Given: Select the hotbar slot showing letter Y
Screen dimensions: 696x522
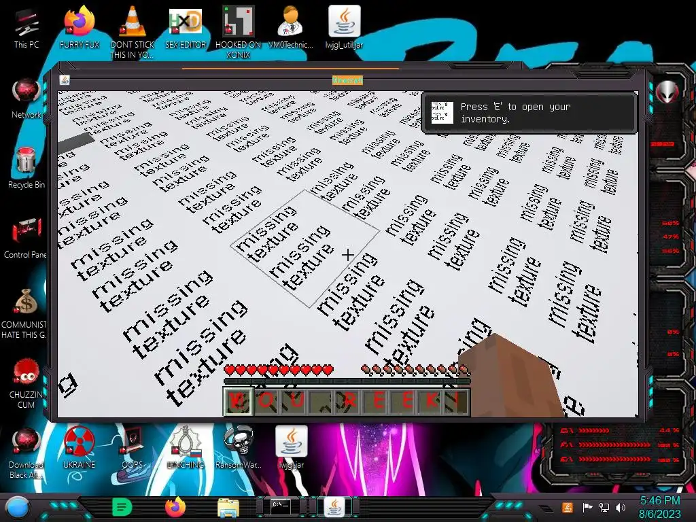Looking at the screenshot, I should click(x=239, y=401).
